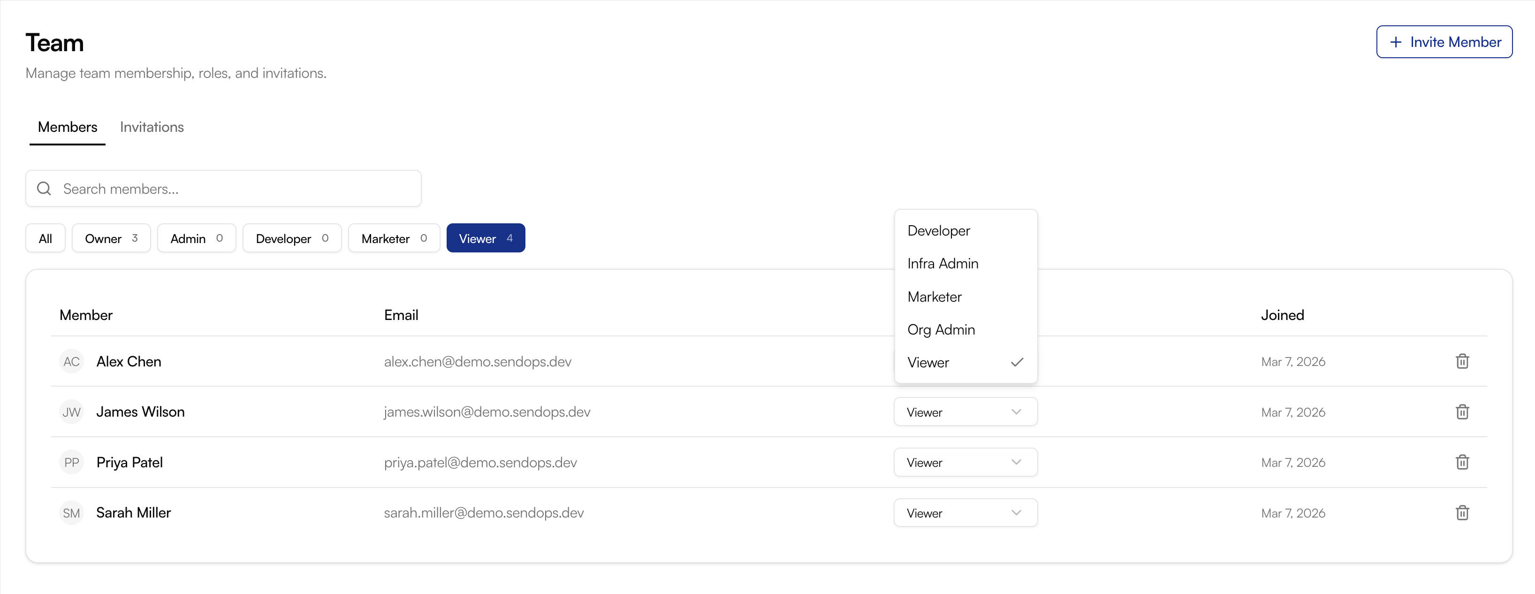
Task: Click the SM avatar badge
Action: [71, 513]
